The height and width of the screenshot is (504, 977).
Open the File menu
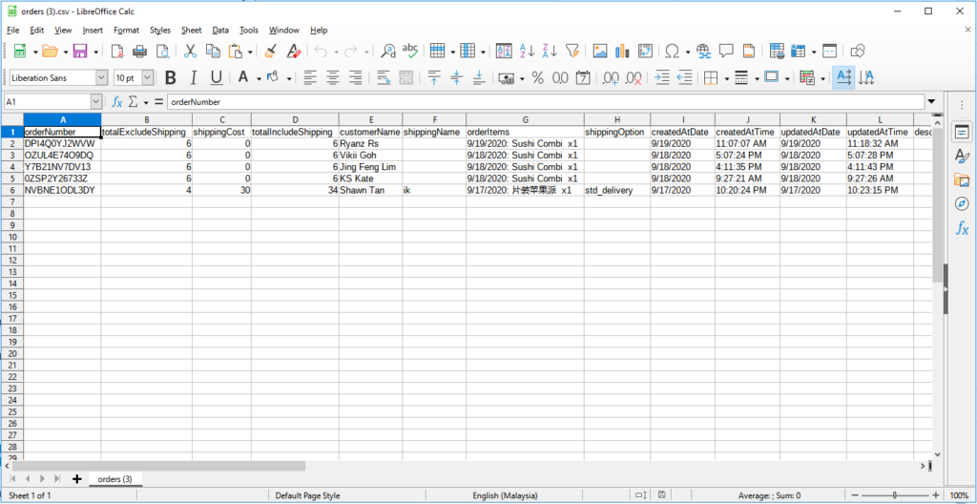click(x=13, y=30)
